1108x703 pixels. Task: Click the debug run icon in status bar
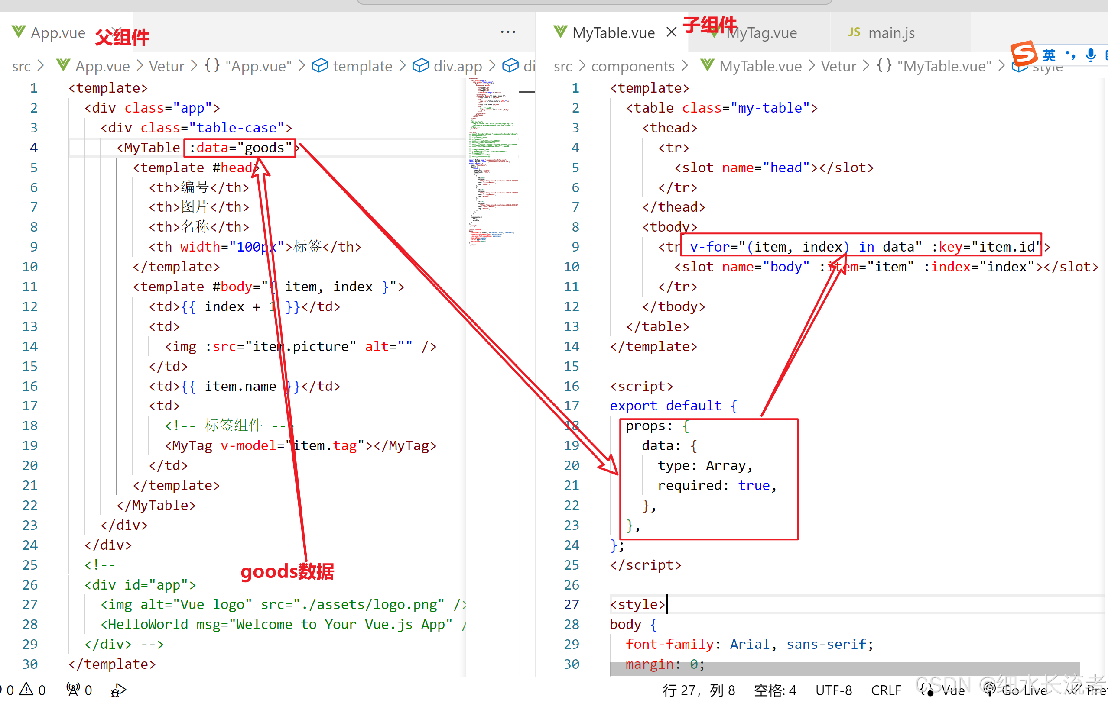point(118,690)
